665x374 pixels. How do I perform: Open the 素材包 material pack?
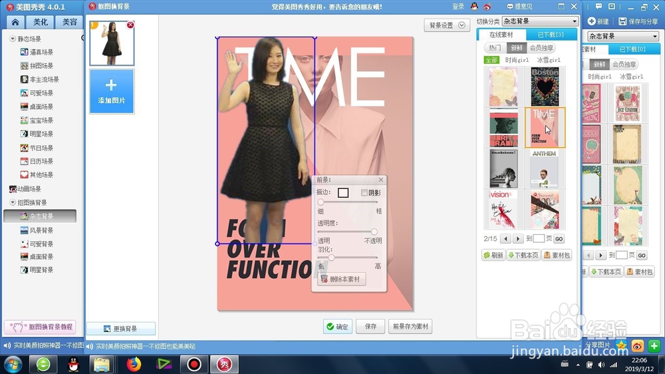(557, 255)
